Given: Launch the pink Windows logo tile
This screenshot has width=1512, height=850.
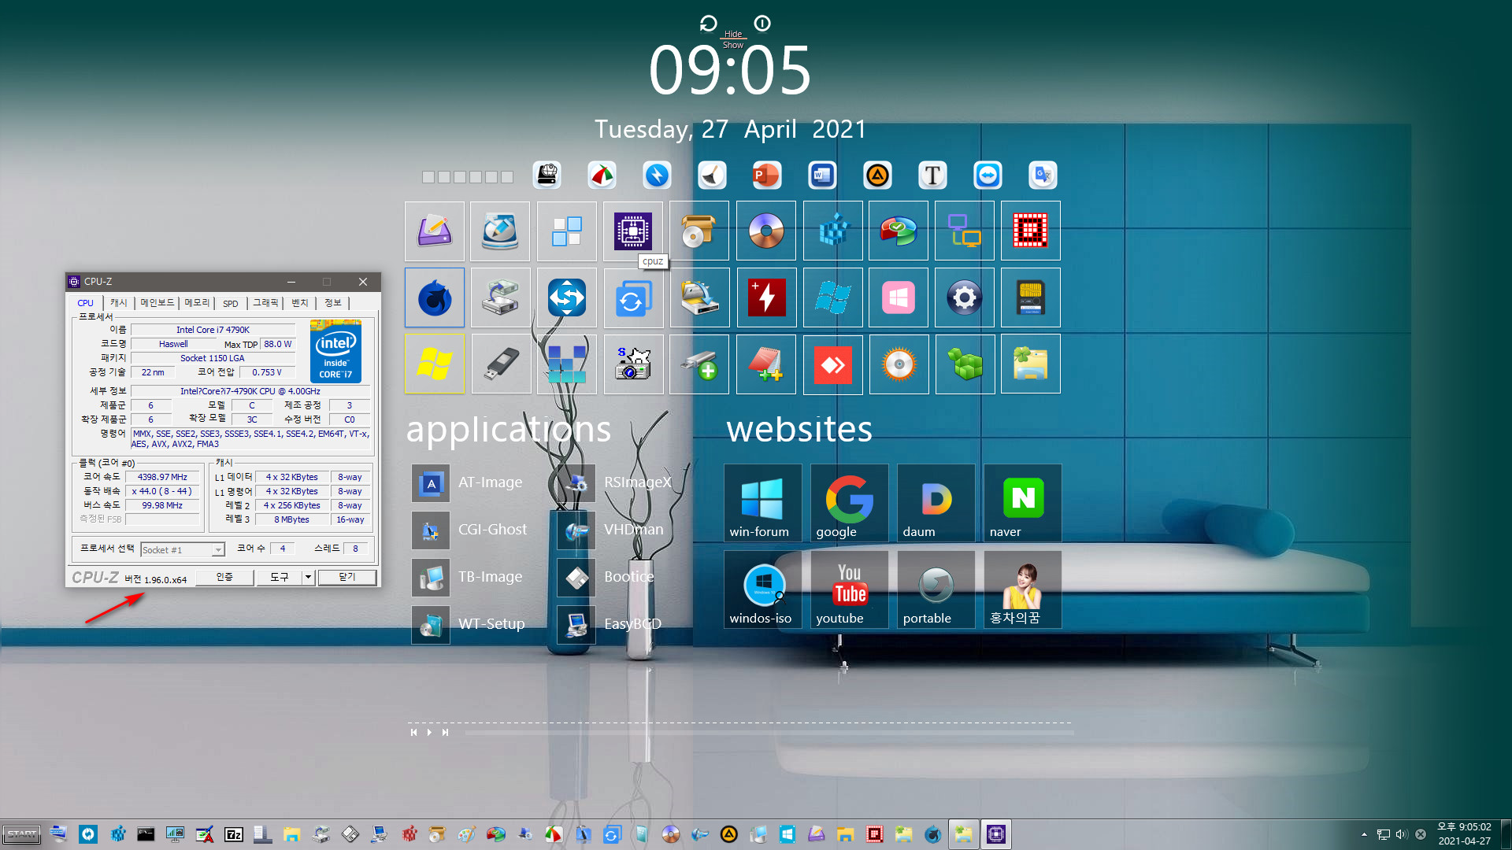Looking at the screenshot, I should coord(899,297).
